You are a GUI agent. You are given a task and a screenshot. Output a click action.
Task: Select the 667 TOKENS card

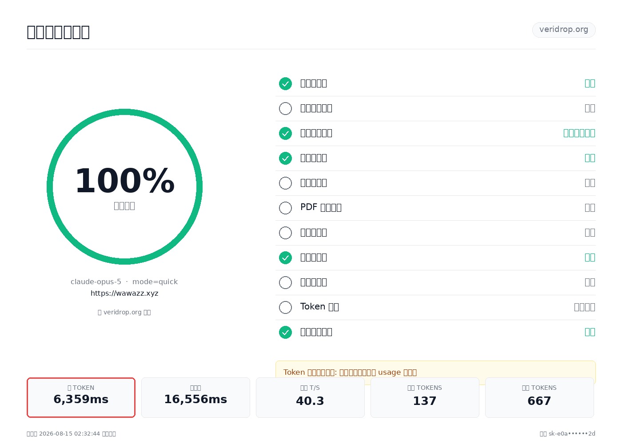[539, 397]
